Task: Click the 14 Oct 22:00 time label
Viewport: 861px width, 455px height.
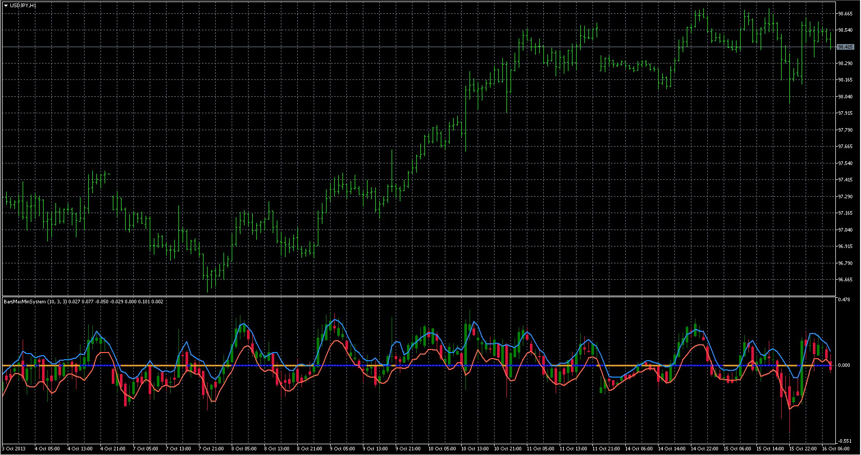Action: 704,449
